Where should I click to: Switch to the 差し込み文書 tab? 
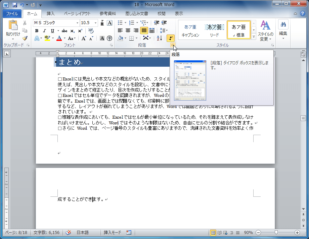[137, 13]
